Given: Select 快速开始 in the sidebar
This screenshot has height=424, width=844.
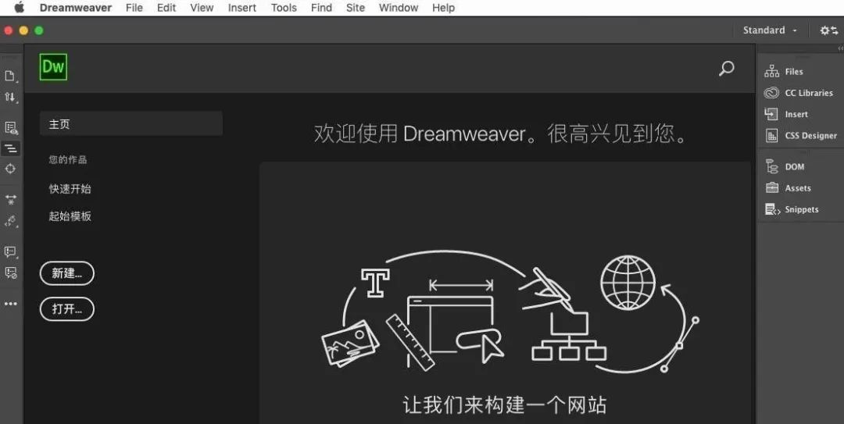Looking at the screenshot, I should [x=70, y=189].
